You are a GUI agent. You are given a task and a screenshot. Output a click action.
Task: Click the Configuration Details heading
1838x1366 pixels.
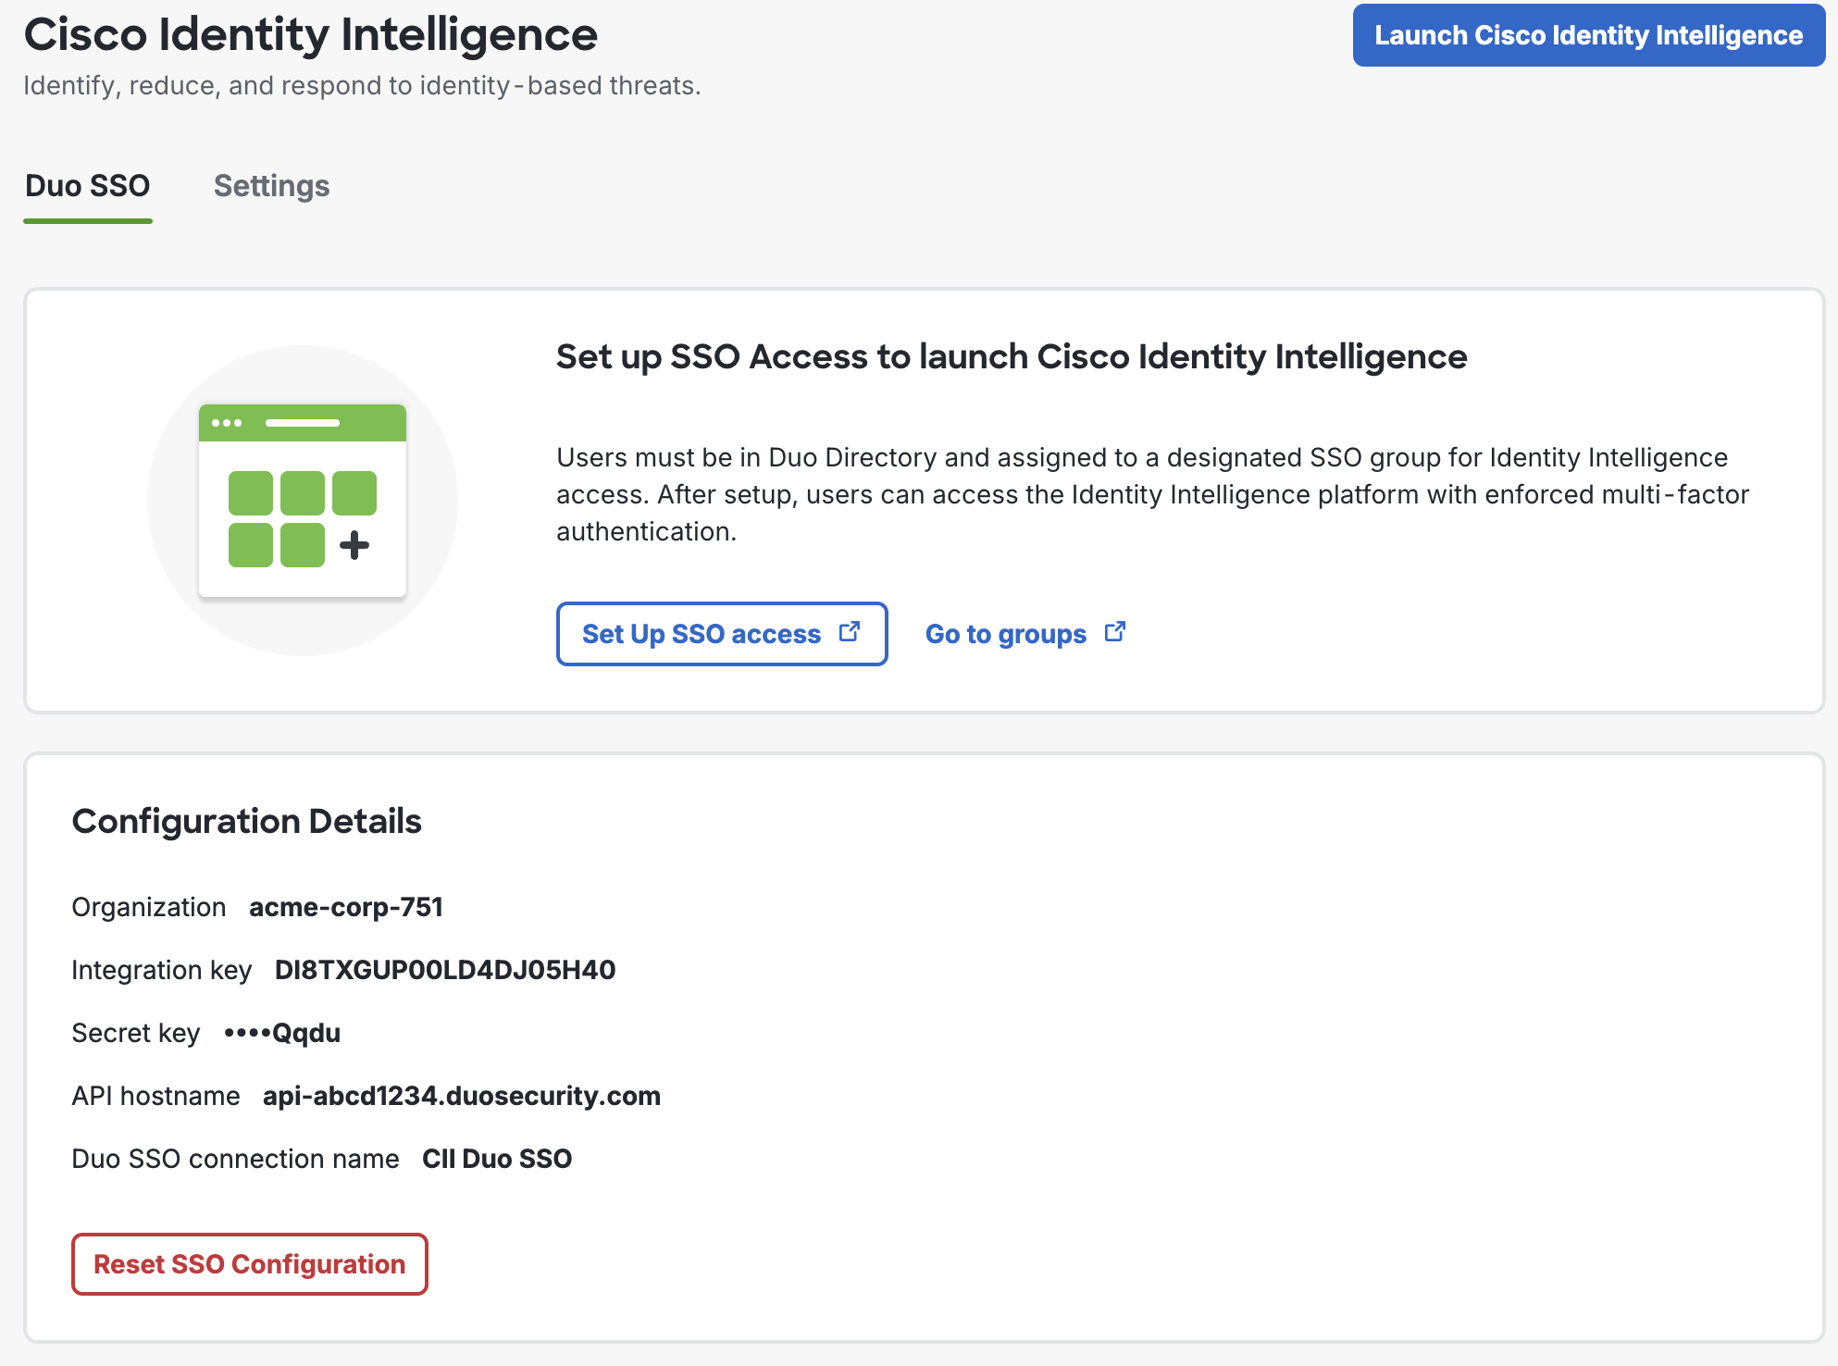pos(247,820)
